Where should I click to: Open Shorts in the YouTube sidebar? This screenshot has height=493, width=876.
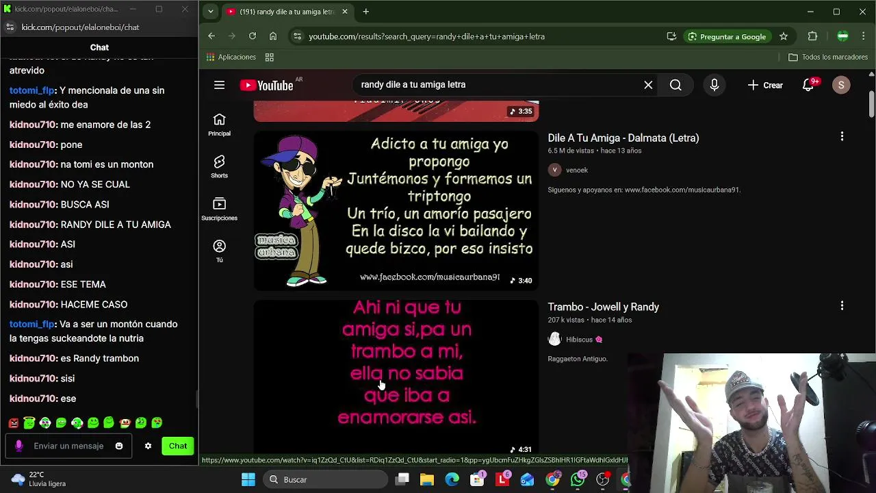219,166
